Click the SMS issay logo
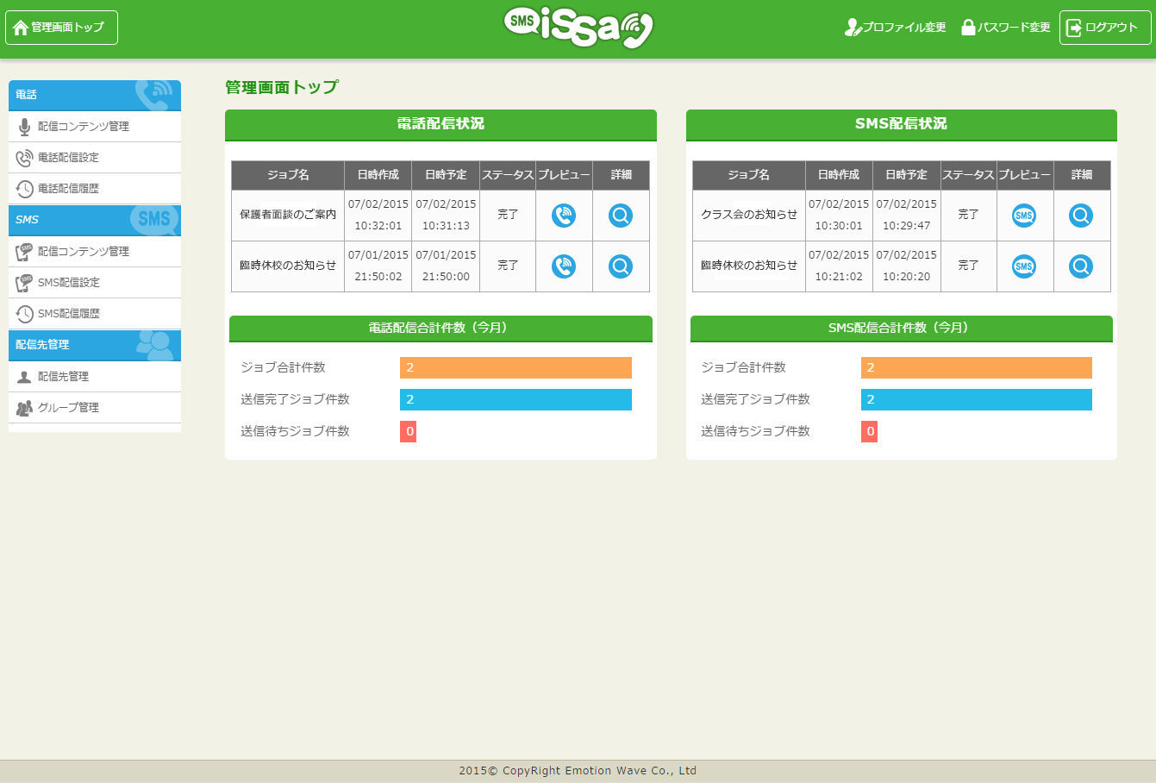The height and width of the screenshot is (783, 1156). coord(578,29)
